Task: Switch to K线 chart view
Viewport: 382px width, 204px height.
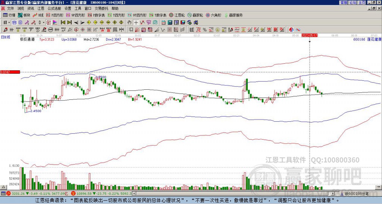Action: pos(38,15)
